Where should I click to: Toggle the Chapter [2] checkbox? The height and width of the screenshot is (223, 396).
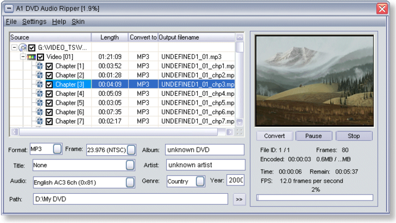tap(49, 76)
